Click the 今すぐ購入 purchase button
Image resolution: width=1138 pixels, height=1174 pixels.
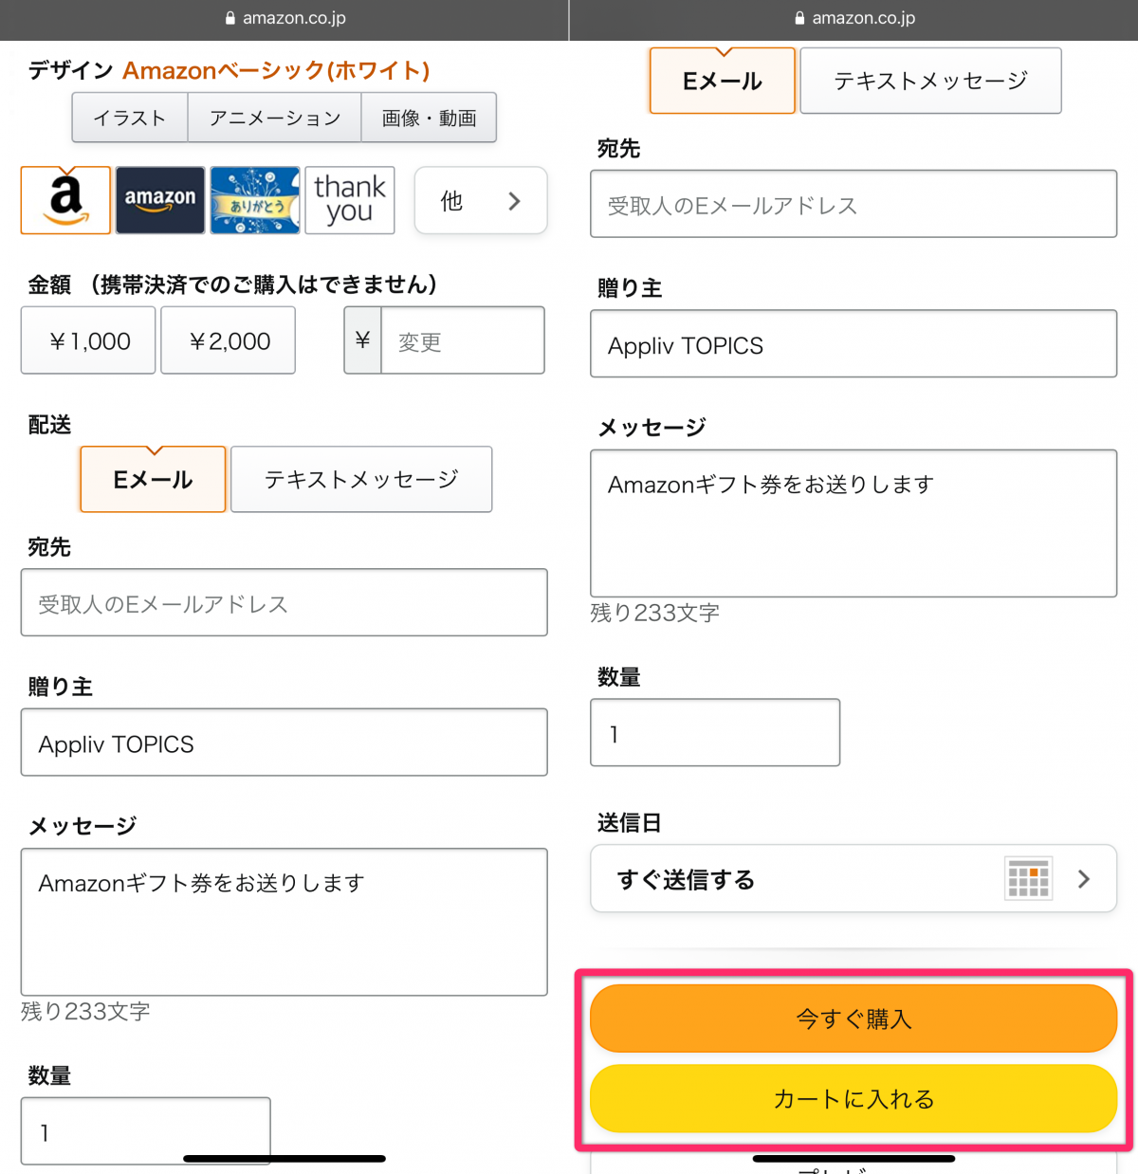[x=853, y=1018]
